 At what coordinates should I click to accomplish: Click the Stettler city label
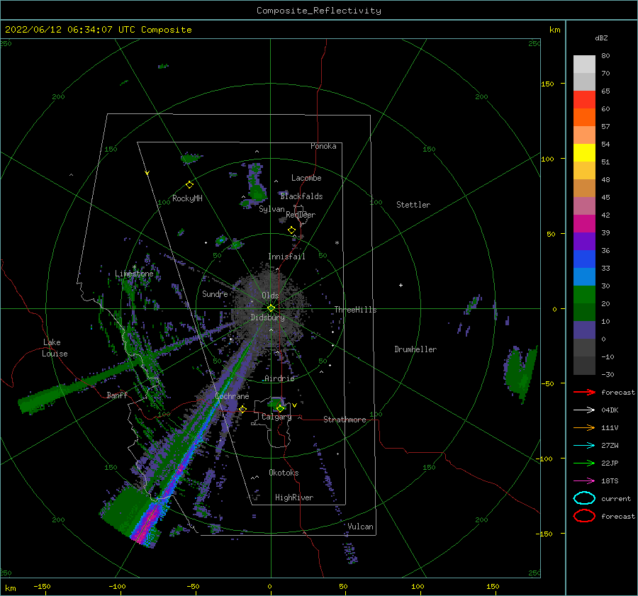pyautogui.click(x=413, y=205)
